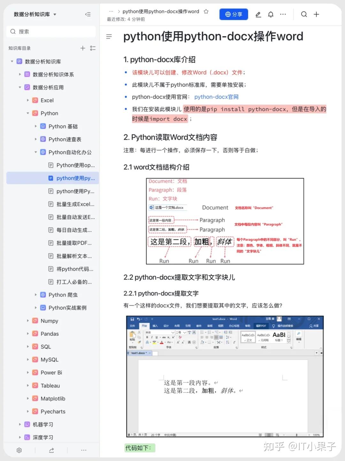Click the 分享 share button
Viewport: 345px width, 461px height.
pos(234,14)
